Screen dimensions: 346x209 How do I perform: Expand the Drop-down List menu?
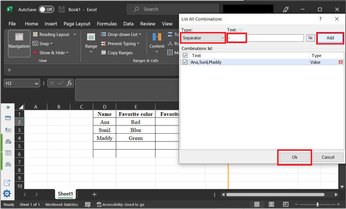(120, 34)
